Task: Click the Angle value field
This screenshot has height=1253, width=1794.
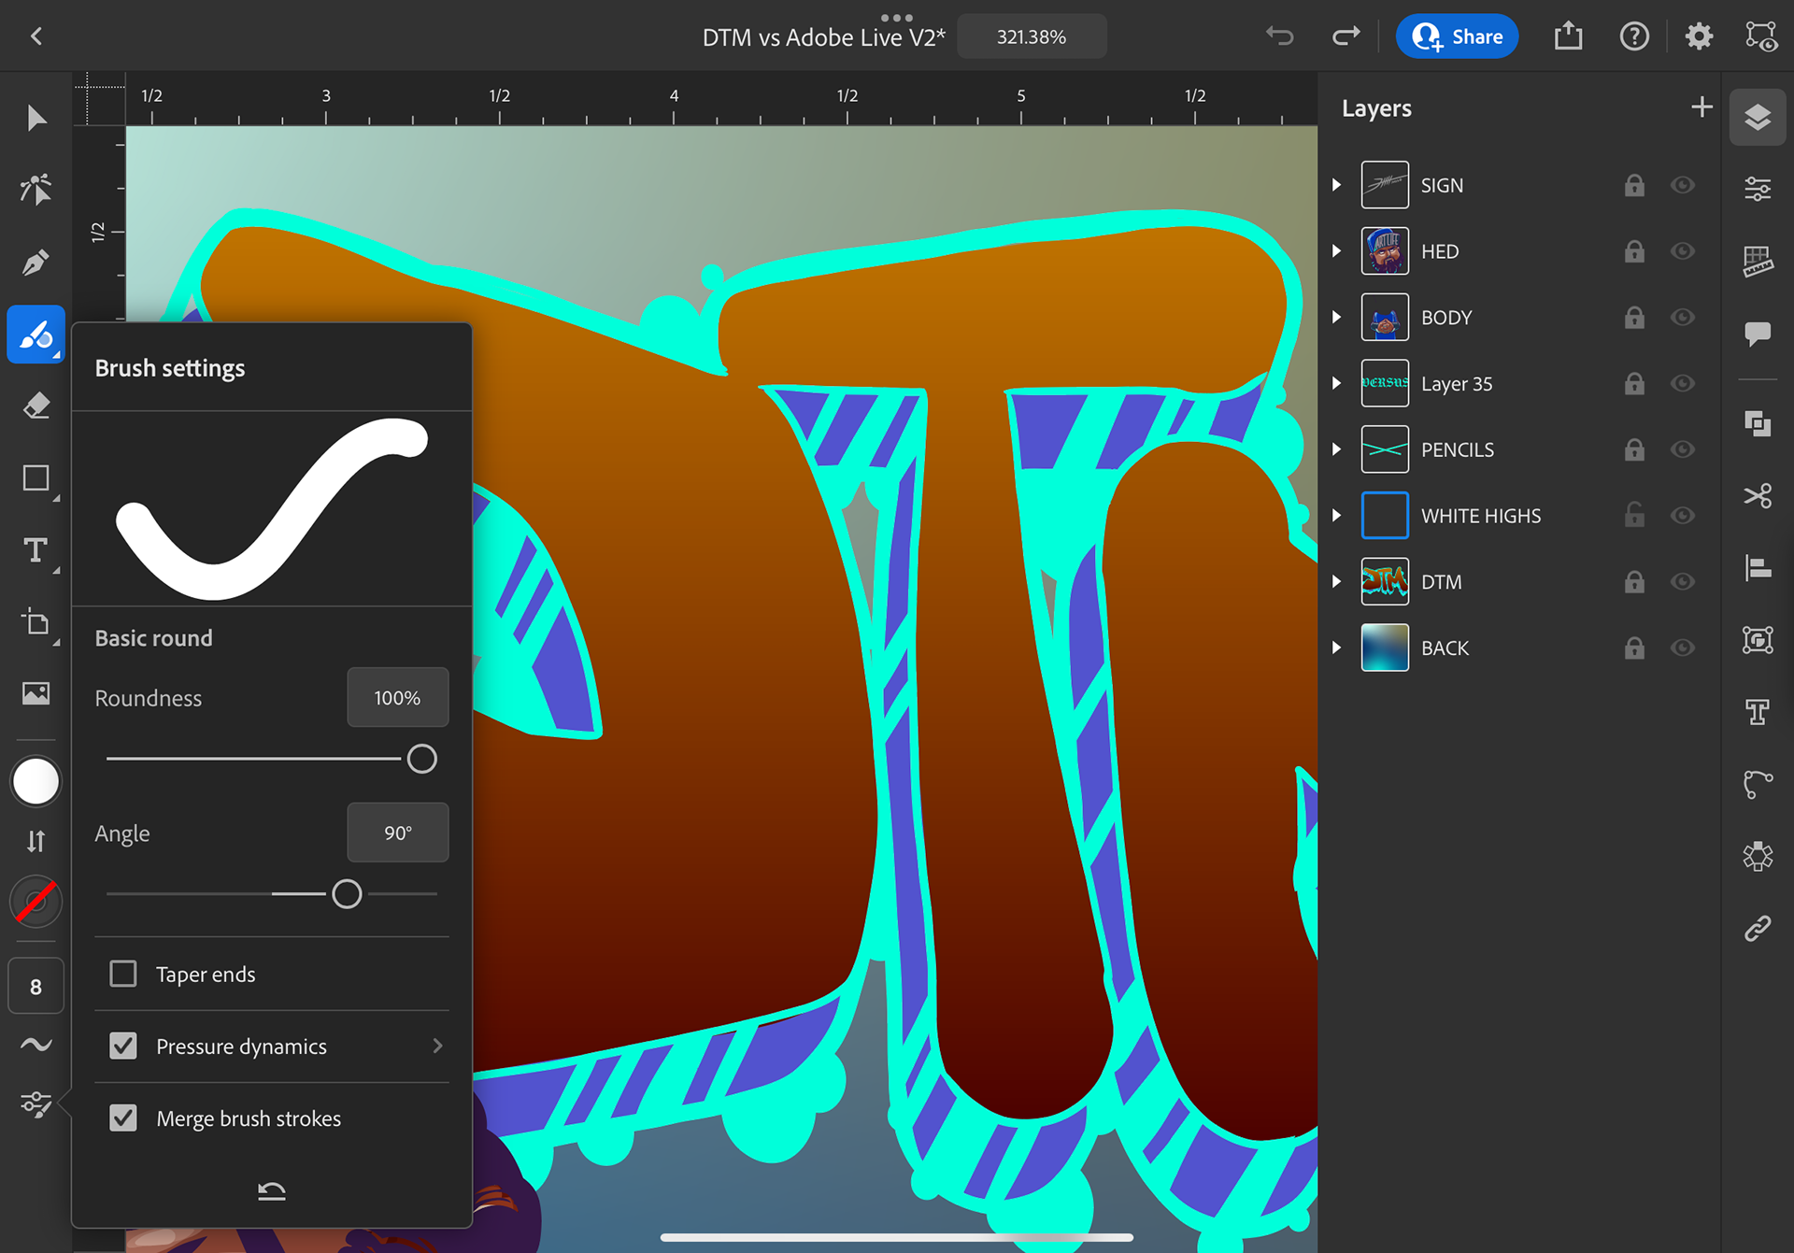Action: [397, 833]
